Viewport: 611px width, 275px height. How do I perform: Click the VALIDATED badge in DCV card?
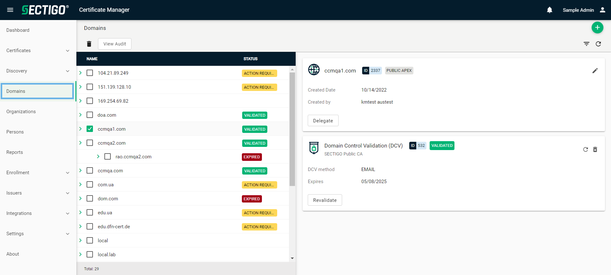point(442,146)
